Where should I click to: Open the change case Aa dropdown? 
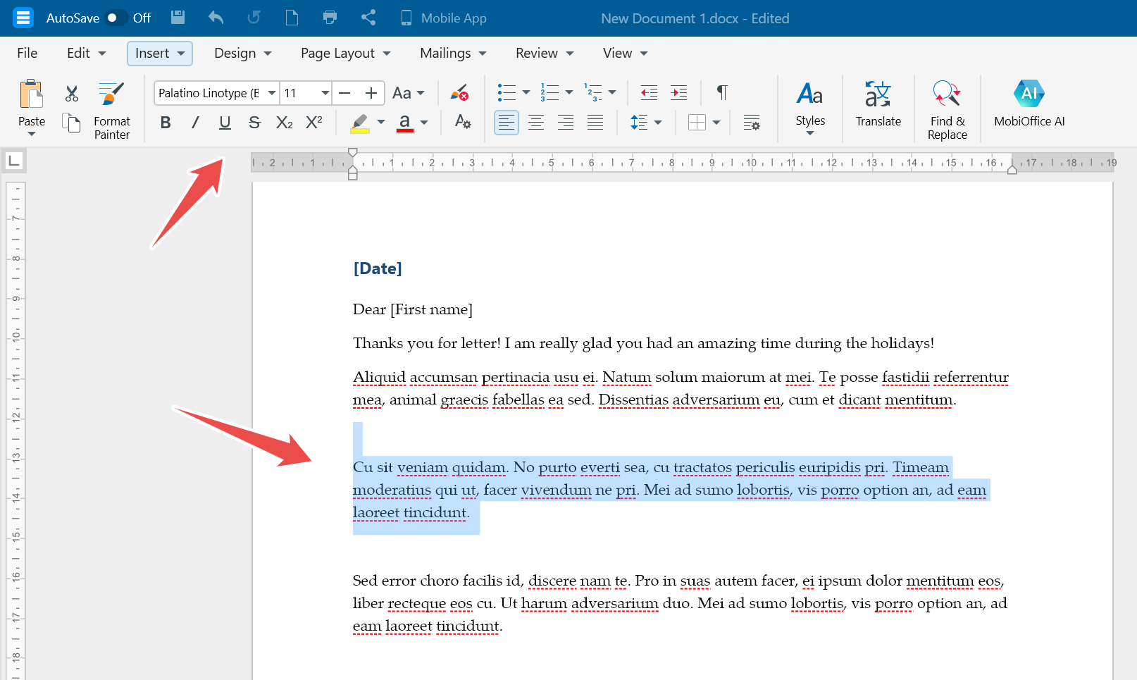click(x=409, y=93)
